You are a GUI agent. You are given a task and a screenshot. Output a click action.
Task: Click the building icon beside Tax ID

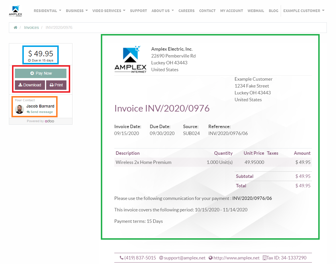point(265,258)
